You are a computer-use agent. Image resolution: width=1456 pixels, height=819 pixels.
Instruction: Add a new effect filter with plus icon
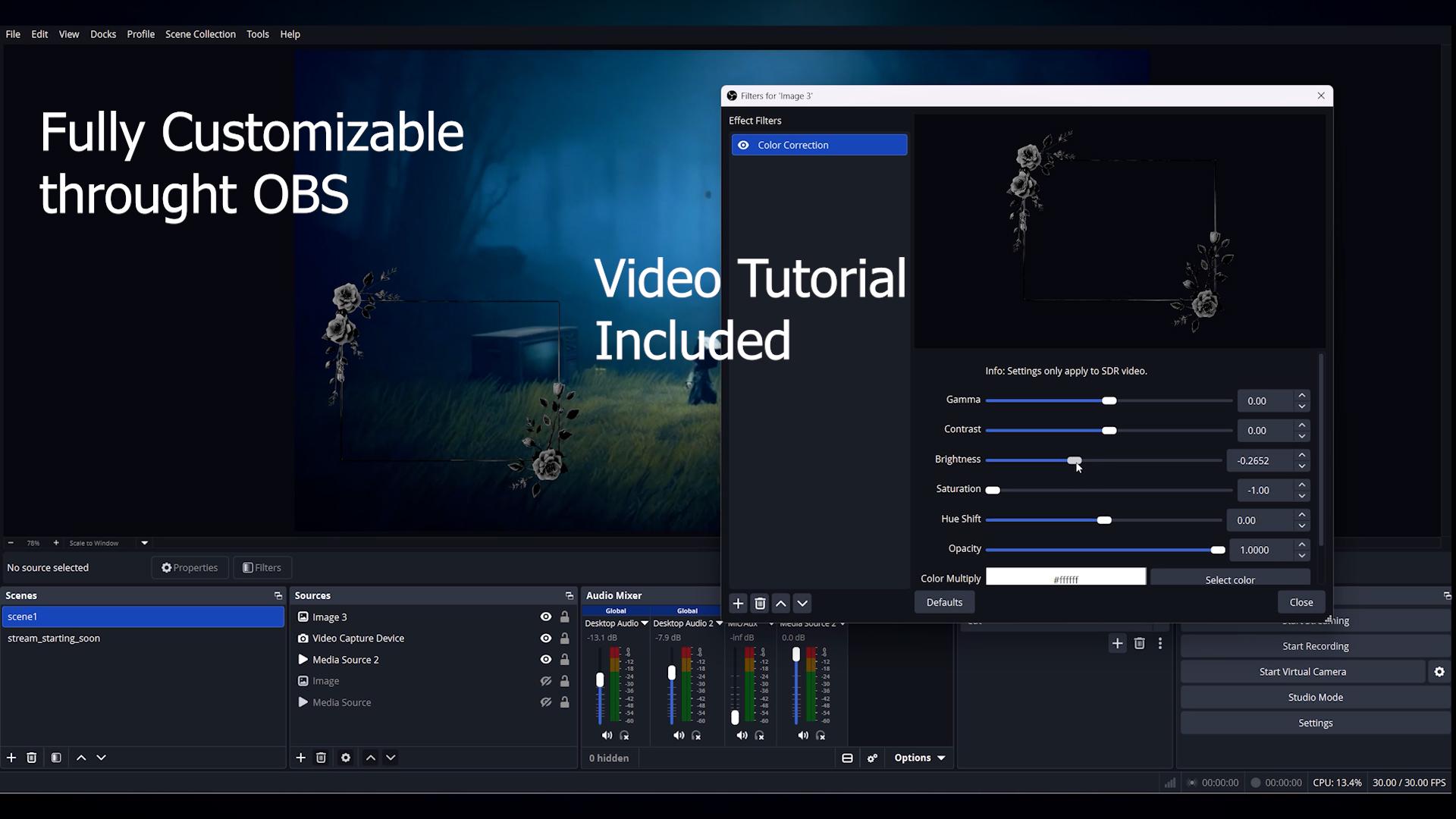coord(738,604)
